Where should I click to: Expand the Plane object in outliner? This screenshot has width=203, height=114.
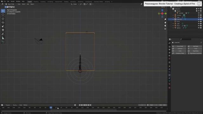pos(173,26)
